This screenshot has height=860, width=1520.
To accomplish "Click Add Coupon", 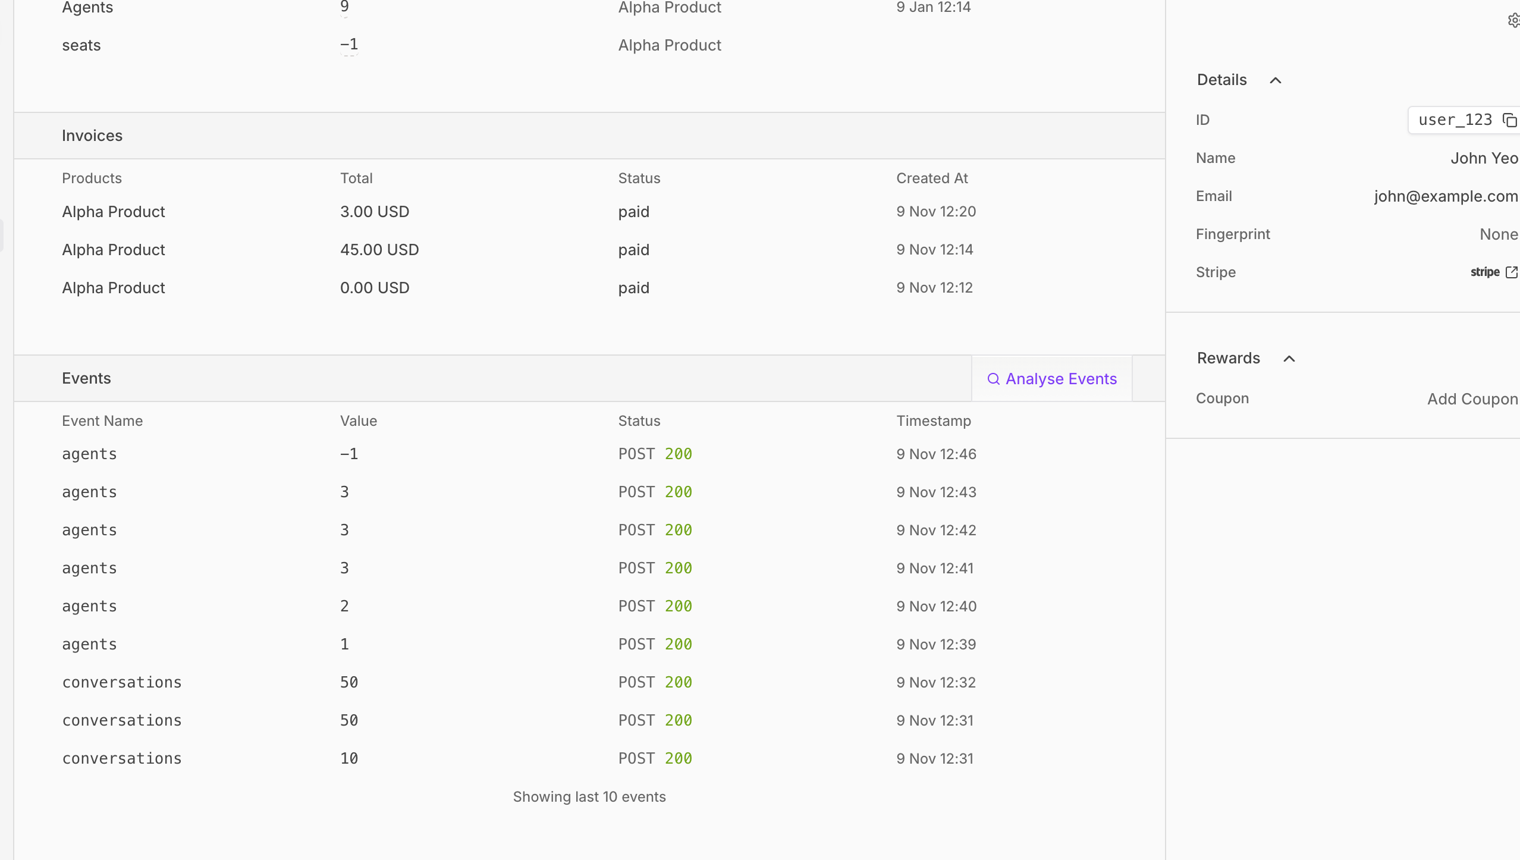I will pos(1472,399).
